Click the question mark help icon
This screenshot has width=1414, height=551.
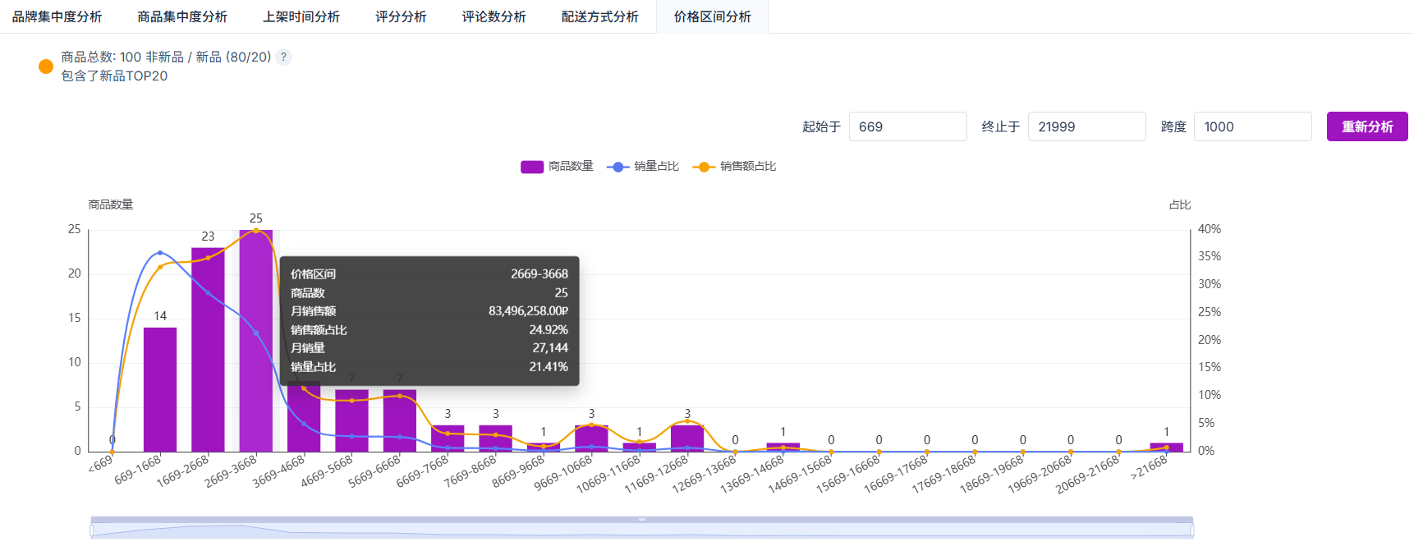click(x=283, y=57)
